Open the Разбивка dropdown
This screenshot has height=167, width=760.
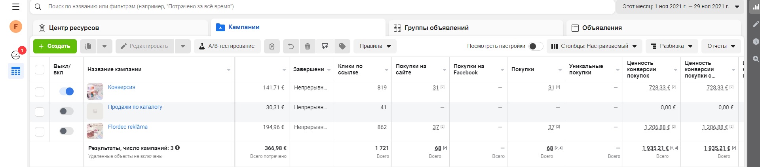(672, 46)
